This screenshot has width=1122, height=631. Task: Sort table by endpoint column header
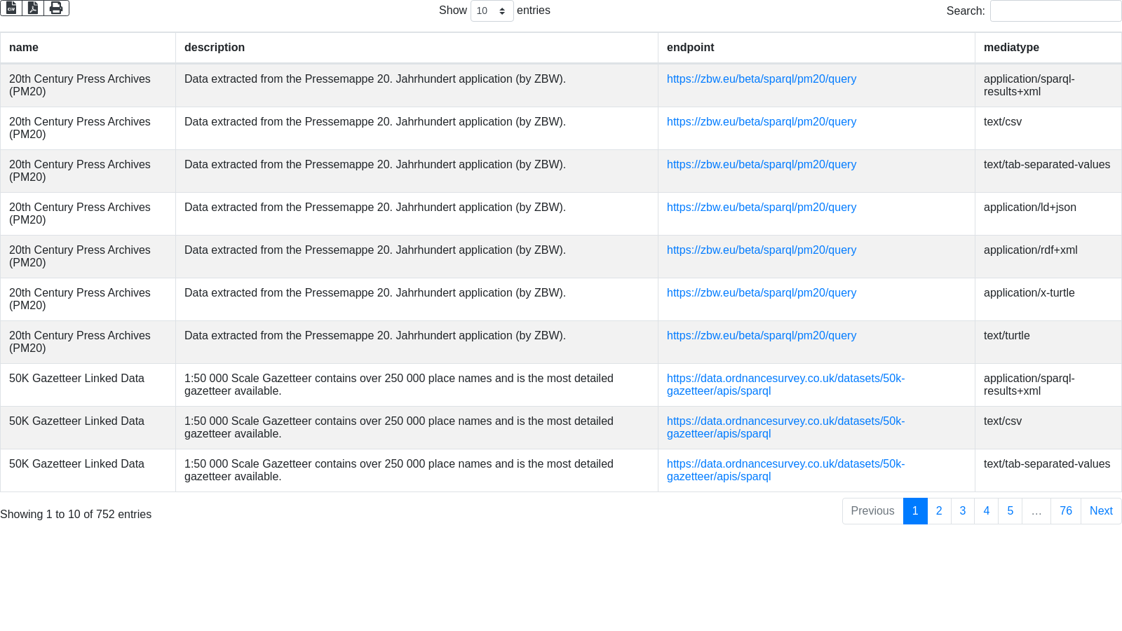point(690,48)
